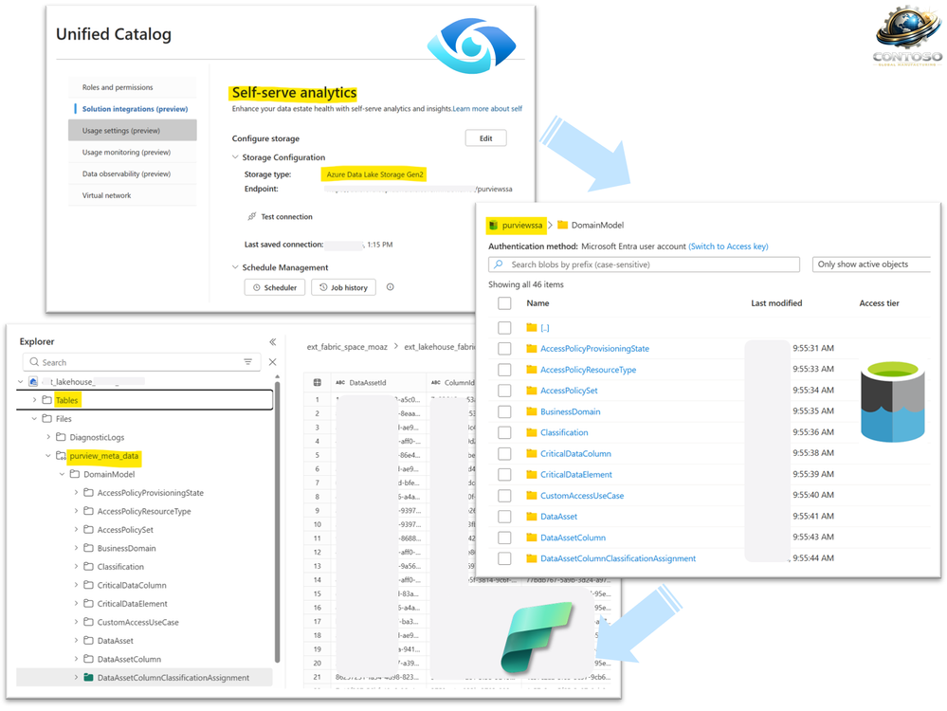Click in Search blobs by prefix field
Image resolution: width=947 pixels, height=711 pixels.
tap(644, 264)
